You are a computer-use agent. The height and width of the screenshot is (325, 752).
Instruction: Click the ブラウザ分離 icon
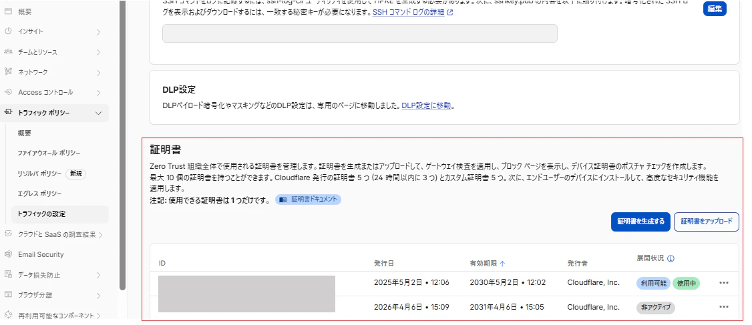(8, 295)
